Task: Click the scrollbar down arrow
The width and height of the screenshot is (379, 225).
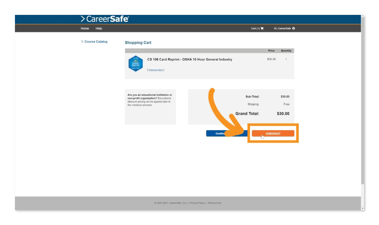Action: coord(363,209)
